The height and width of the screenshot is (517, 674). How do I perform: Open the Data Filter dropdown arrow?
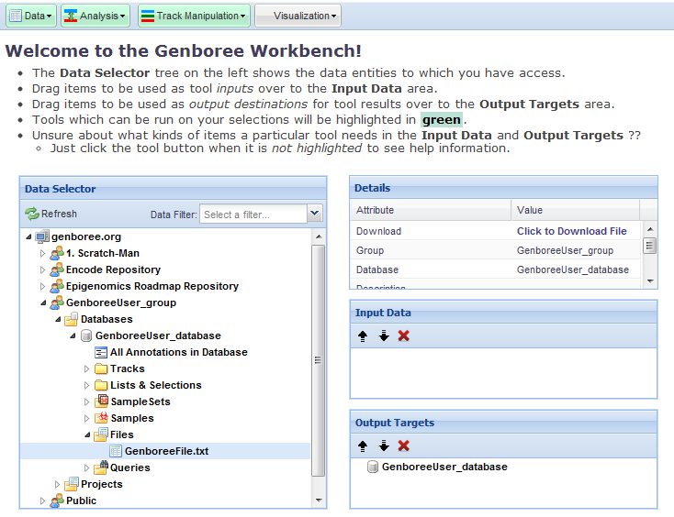click(315, 214)
